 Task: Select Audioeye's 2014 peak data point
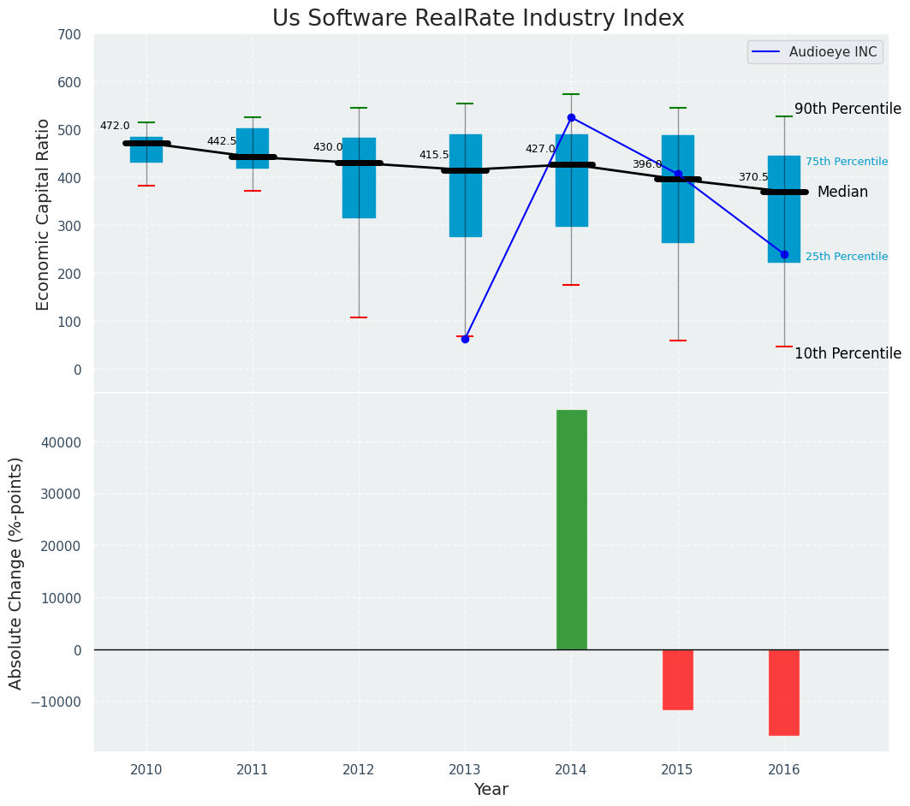coord(571,117)
